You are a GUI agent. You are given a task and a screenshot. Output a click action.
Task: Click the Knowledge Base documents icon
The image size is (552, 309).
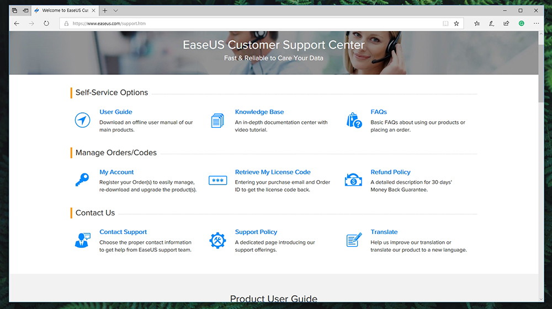217,121
